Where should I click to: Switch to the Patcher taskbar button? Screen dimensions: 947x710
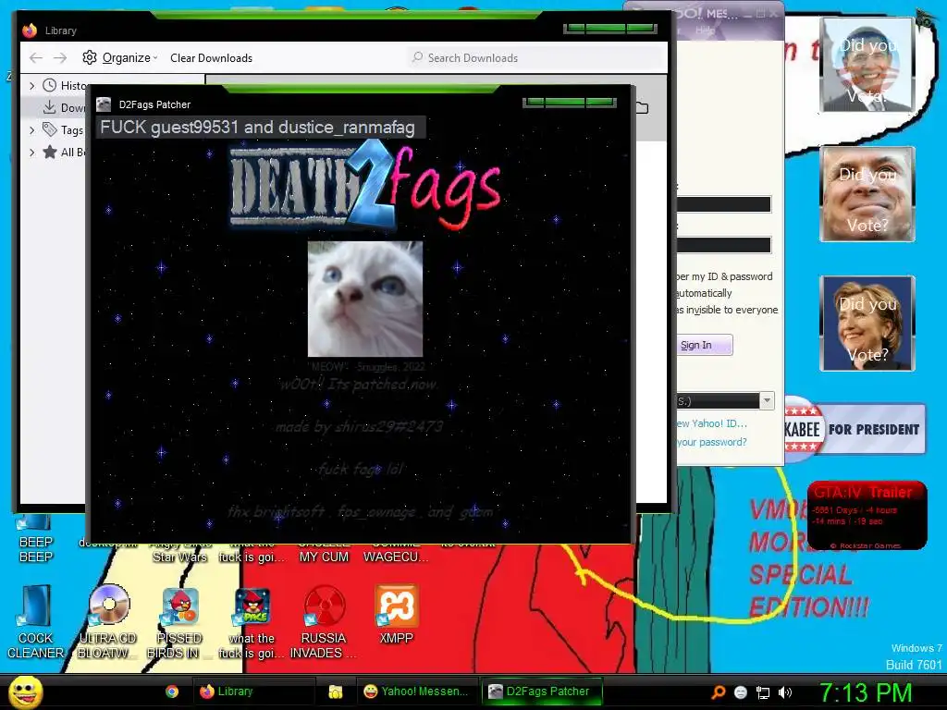click(541, 692)
